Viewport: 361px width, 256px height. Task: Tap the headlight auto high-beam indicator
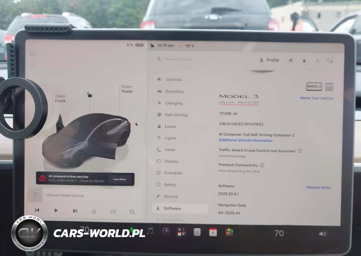tap(32, 54)
